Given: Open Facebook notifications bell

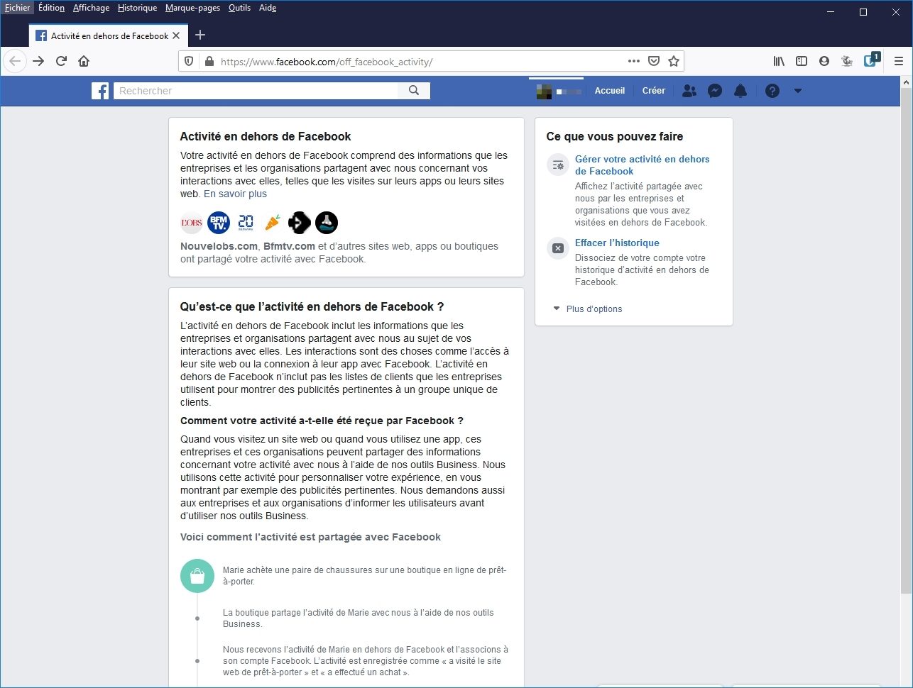Looking at the screenshot, I should (740, 91).
